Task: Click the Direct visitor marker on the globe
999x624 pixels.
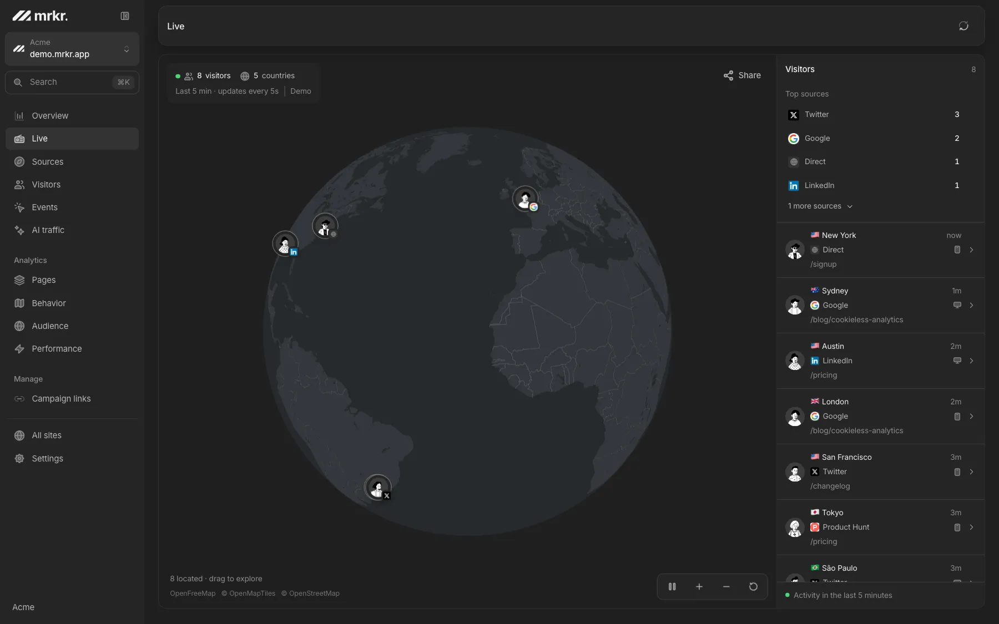Action: (x=325, y=226)
